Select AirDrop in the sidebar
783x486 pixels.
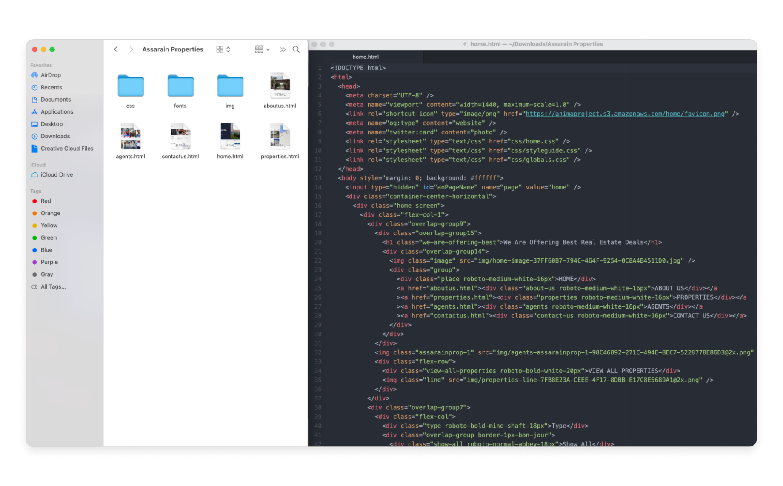[x=51, y=75]
